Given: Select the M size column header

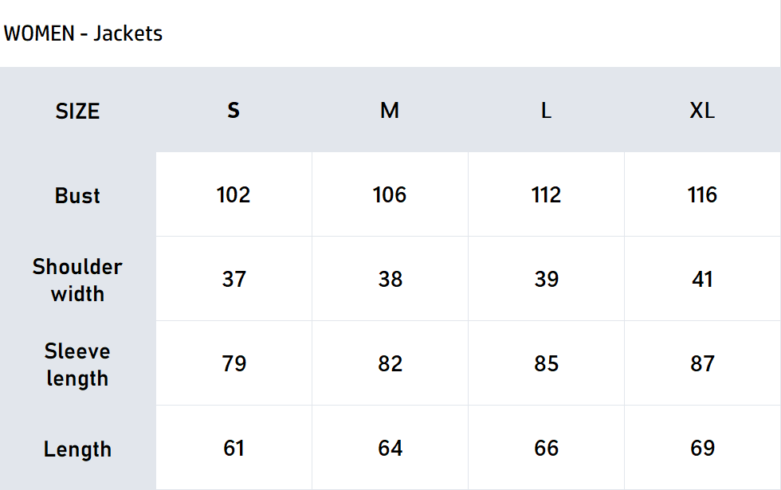Looking at the screenshot, I should 390,111.
